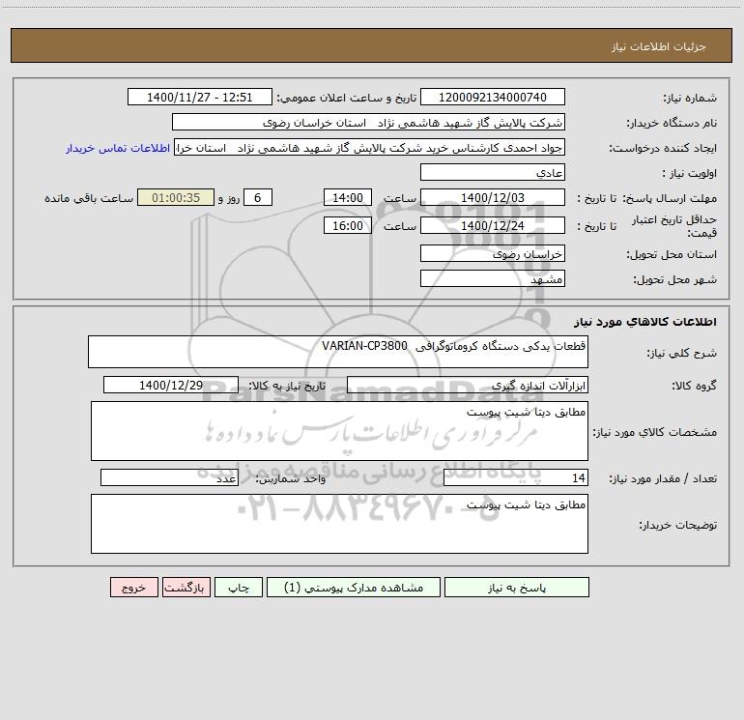Select the شماره نیاز field 1200092134000740

tap(493, 97)
